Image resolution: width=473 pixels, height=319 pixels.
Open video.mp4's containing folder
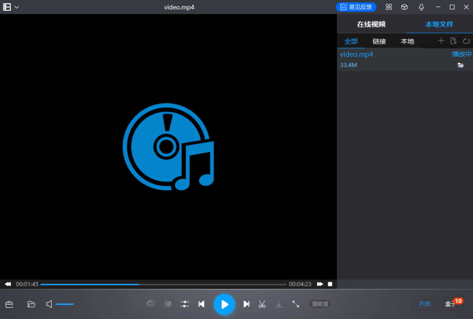461,65
